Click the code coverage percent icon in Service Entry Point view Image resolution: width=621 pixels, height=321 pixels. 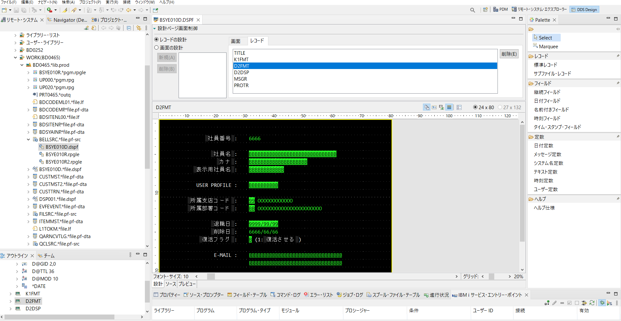click(609, 303)
